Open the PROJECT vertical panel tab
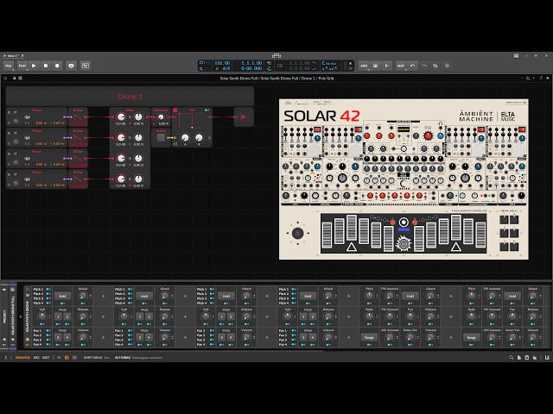The height and width of the screenshot is (414, 553). (x=4, y=317)
